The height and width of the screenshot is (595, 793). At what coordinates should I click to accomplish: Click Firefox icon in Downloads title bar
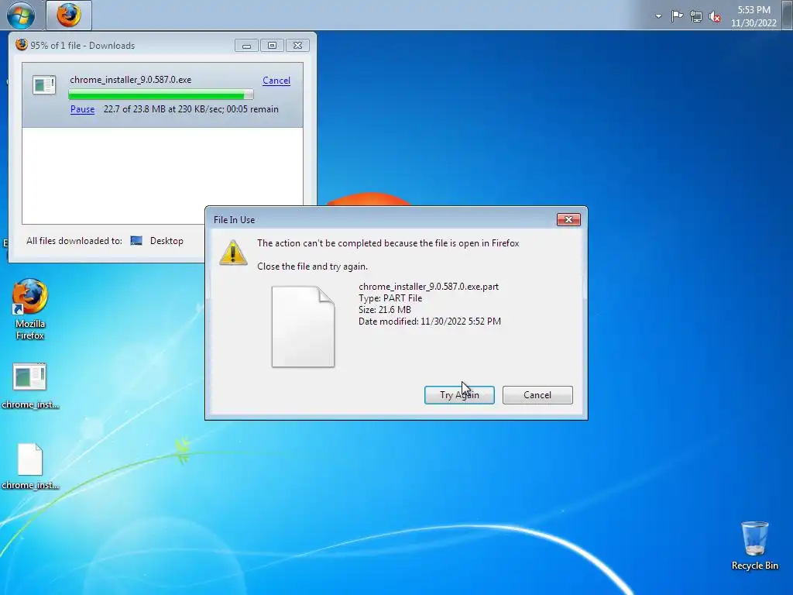(x=21, y=45)
